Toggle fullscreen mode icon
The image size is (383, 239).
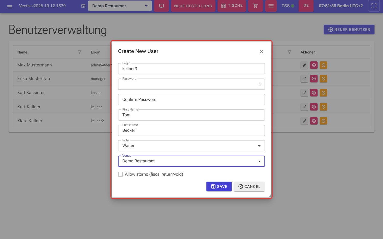point(374,6)
